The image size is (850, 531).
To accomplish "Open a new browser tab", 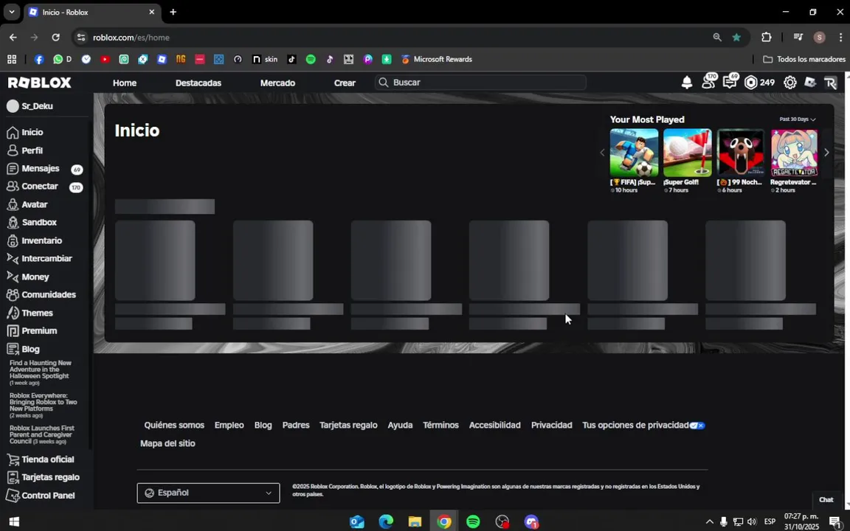I will (173, 12).
